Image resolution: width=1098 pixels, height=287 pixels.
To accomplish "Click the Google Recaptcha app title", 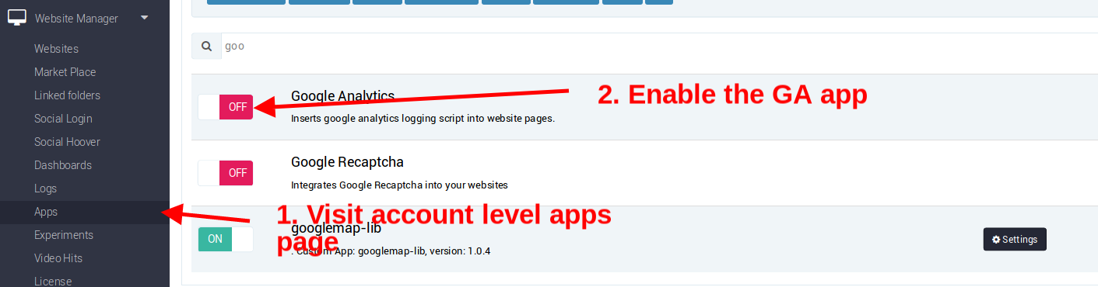I will click(347, 162).
